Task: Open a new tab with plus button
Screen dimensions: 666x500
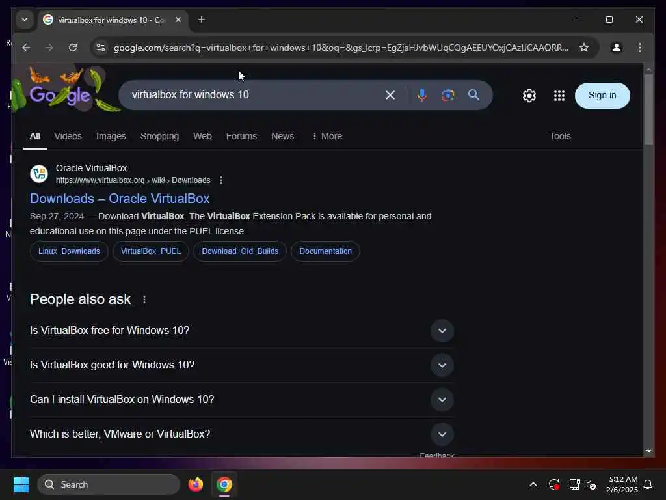Action: coord(202,20)
